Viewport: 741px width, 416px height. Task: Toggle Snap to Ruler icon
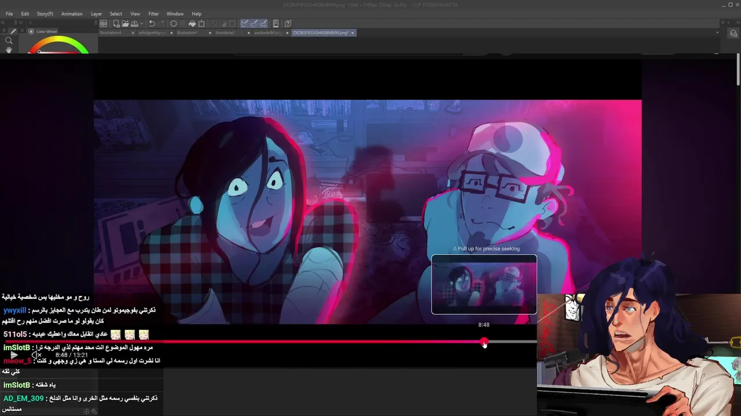click(x=245, y=24)
